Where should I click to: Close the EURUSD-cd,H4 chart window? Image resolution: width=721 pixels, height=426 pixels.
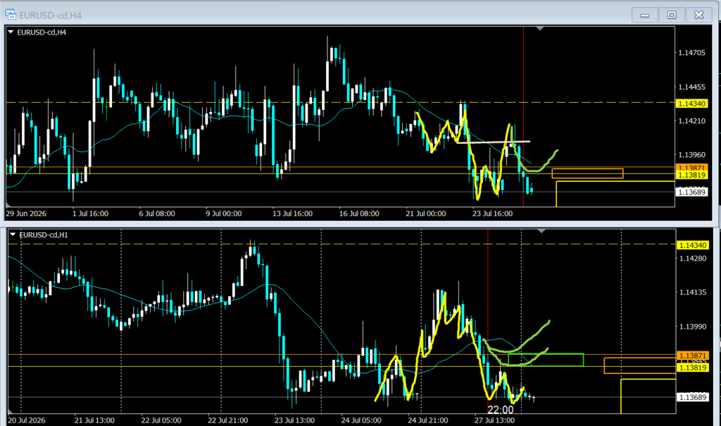click(699, 15)
